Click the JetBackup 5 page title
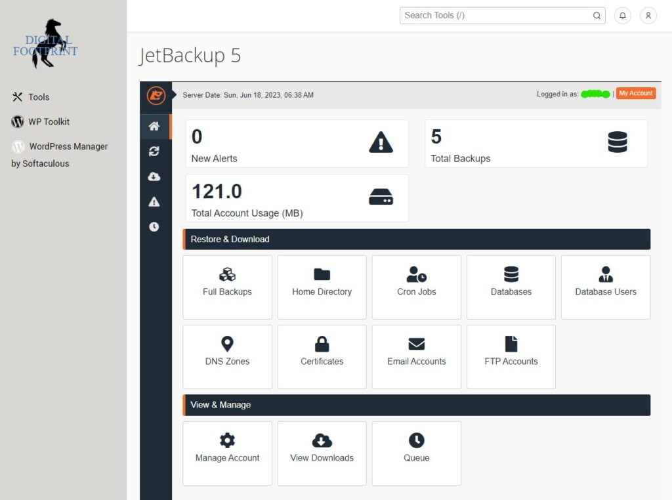This screenshot has width=672, height=500. [190, 56]
